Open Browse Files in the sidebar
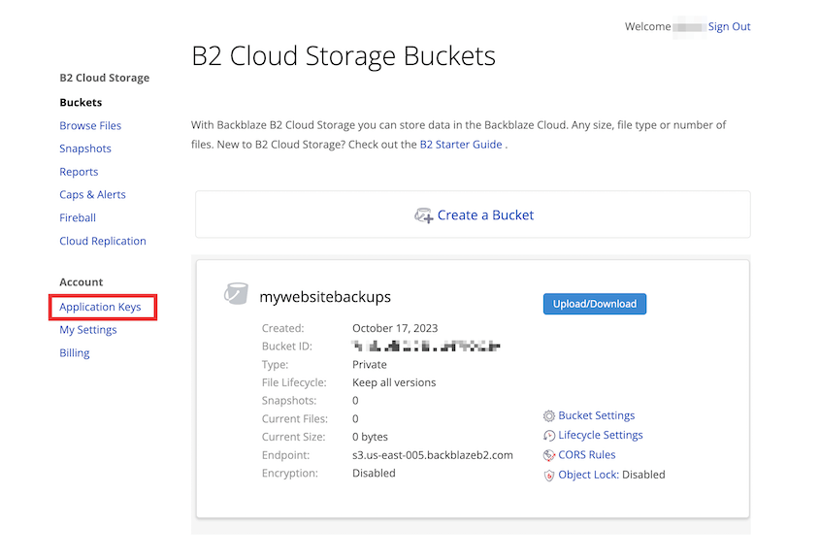This screenshot has width=820, height=560. point(90,125)
